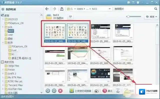160x99 pixels.
Task: Open the main menu icon in title bar
Action: coord(133,2)
